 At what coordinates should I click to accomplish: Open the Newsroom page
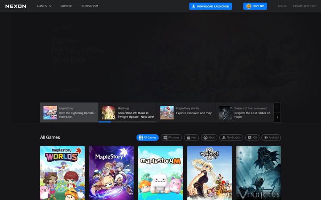90,6
